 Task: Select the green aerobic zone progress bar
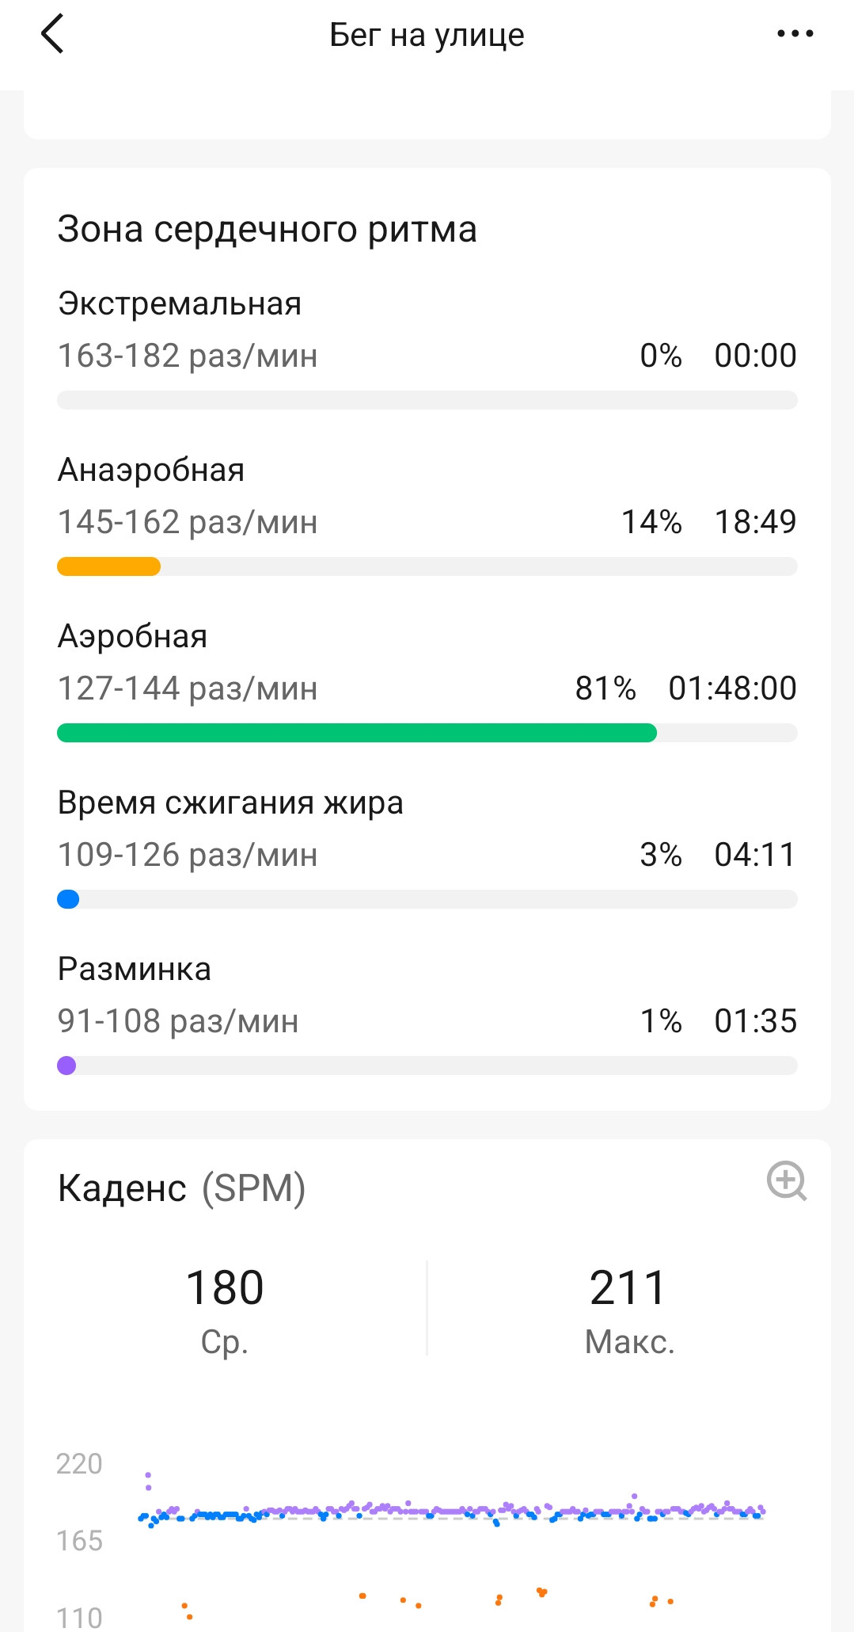357,733
